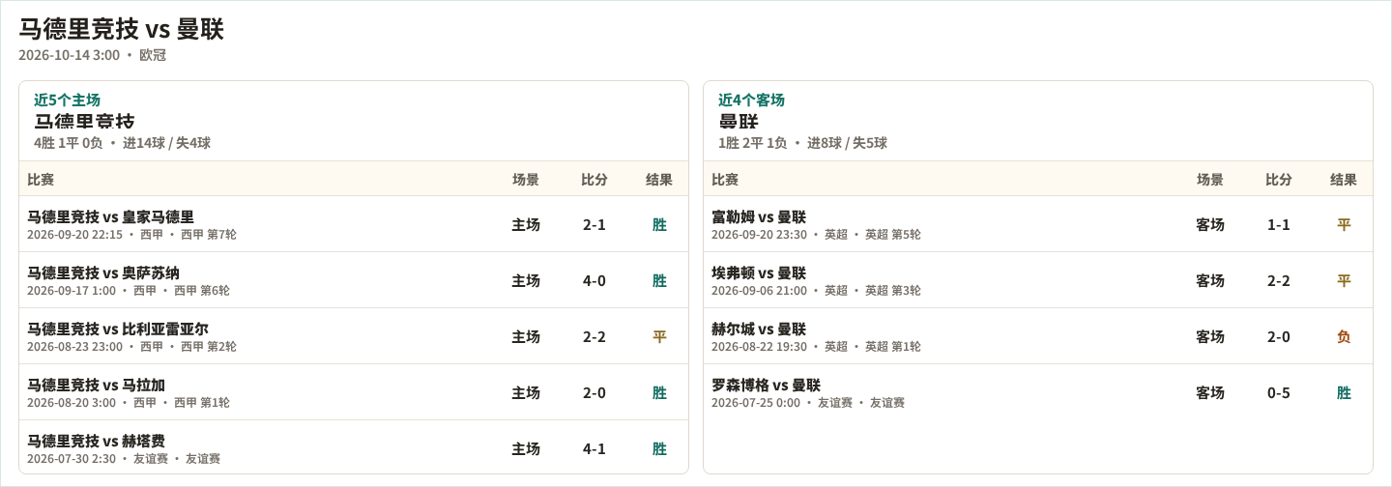Click 客场 in 赫尔城 row
The width and height of the screenshot is (1392, 487).
tap(1210, 336)
